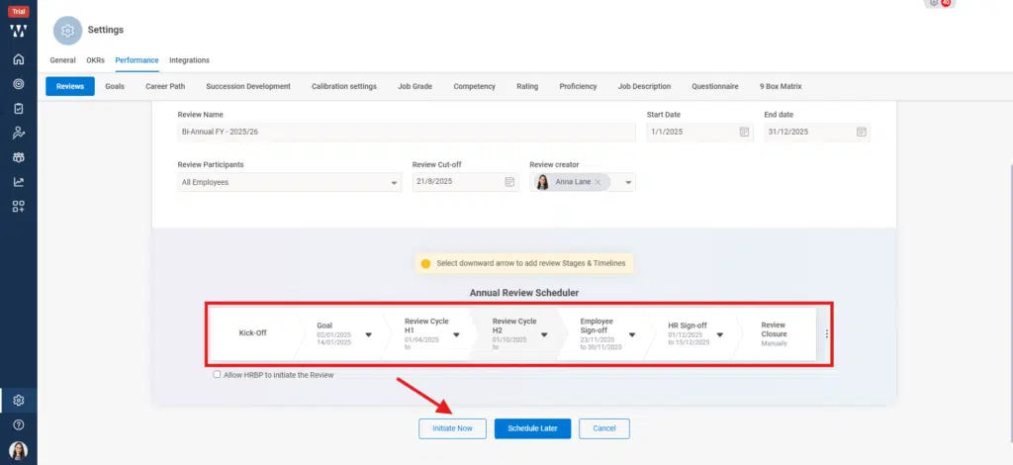Select the Reviews sub-tab
The width and height of the screenshot is (1013, 465).
(x=70, y=86)
